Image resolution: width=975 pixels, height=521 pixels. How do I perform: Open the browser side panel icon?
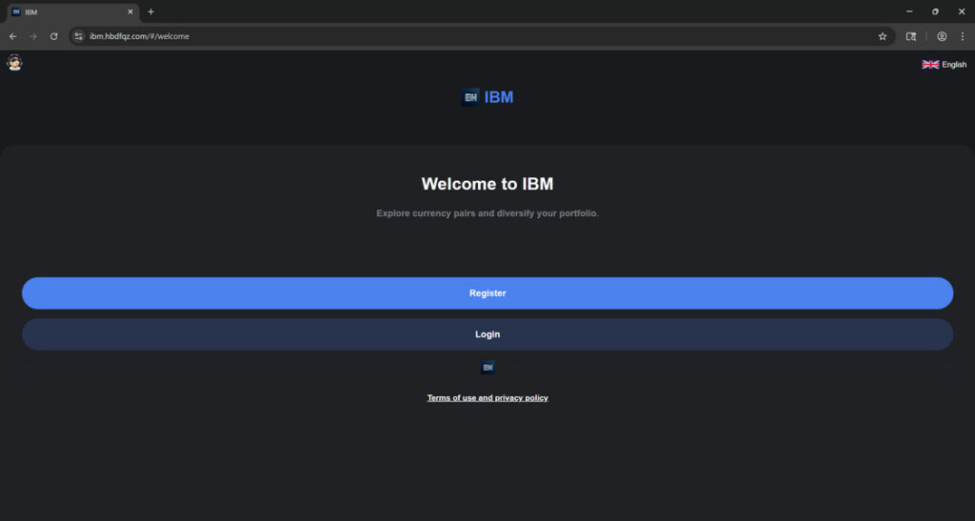(x=911, y=36)
